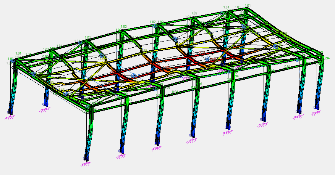Click the support under the fourth front column
335x175 pixels.
pyautogui.click(x=192, y=140)
